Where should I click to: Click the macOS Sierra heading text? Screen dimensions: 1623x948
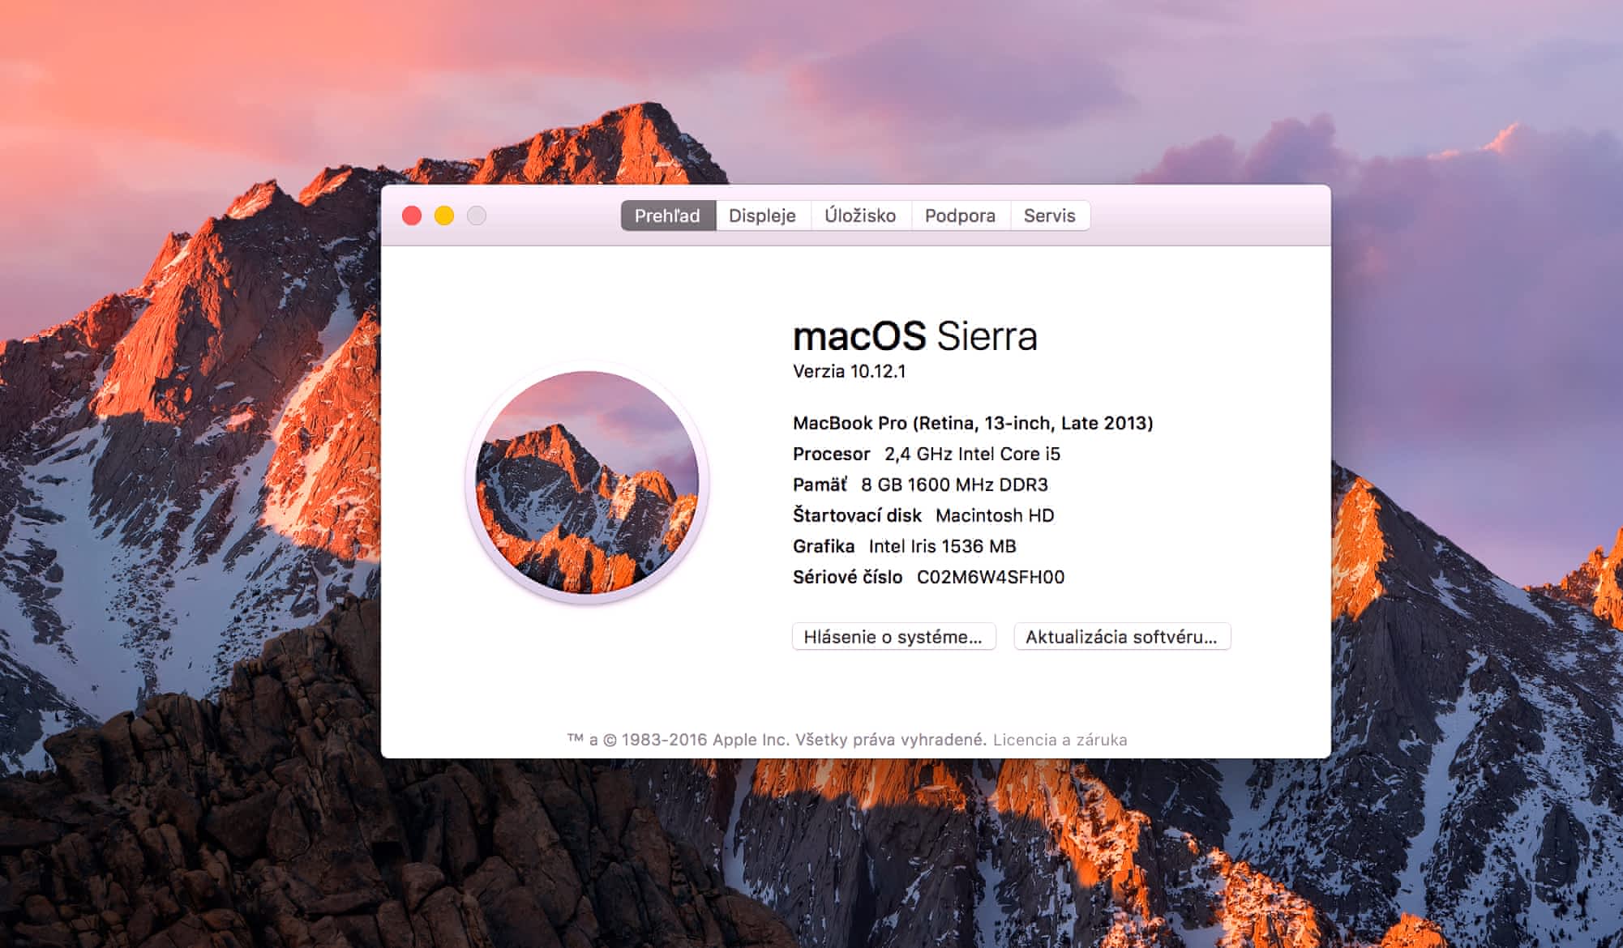(x=914, y=335)
